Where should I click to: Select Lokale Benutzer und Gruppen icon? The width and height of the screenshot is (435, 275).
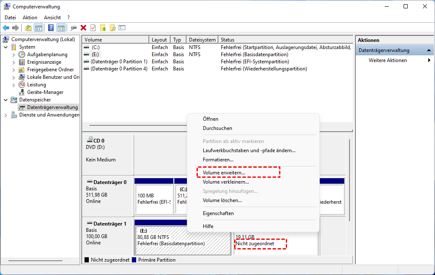(x=22, y=77)
